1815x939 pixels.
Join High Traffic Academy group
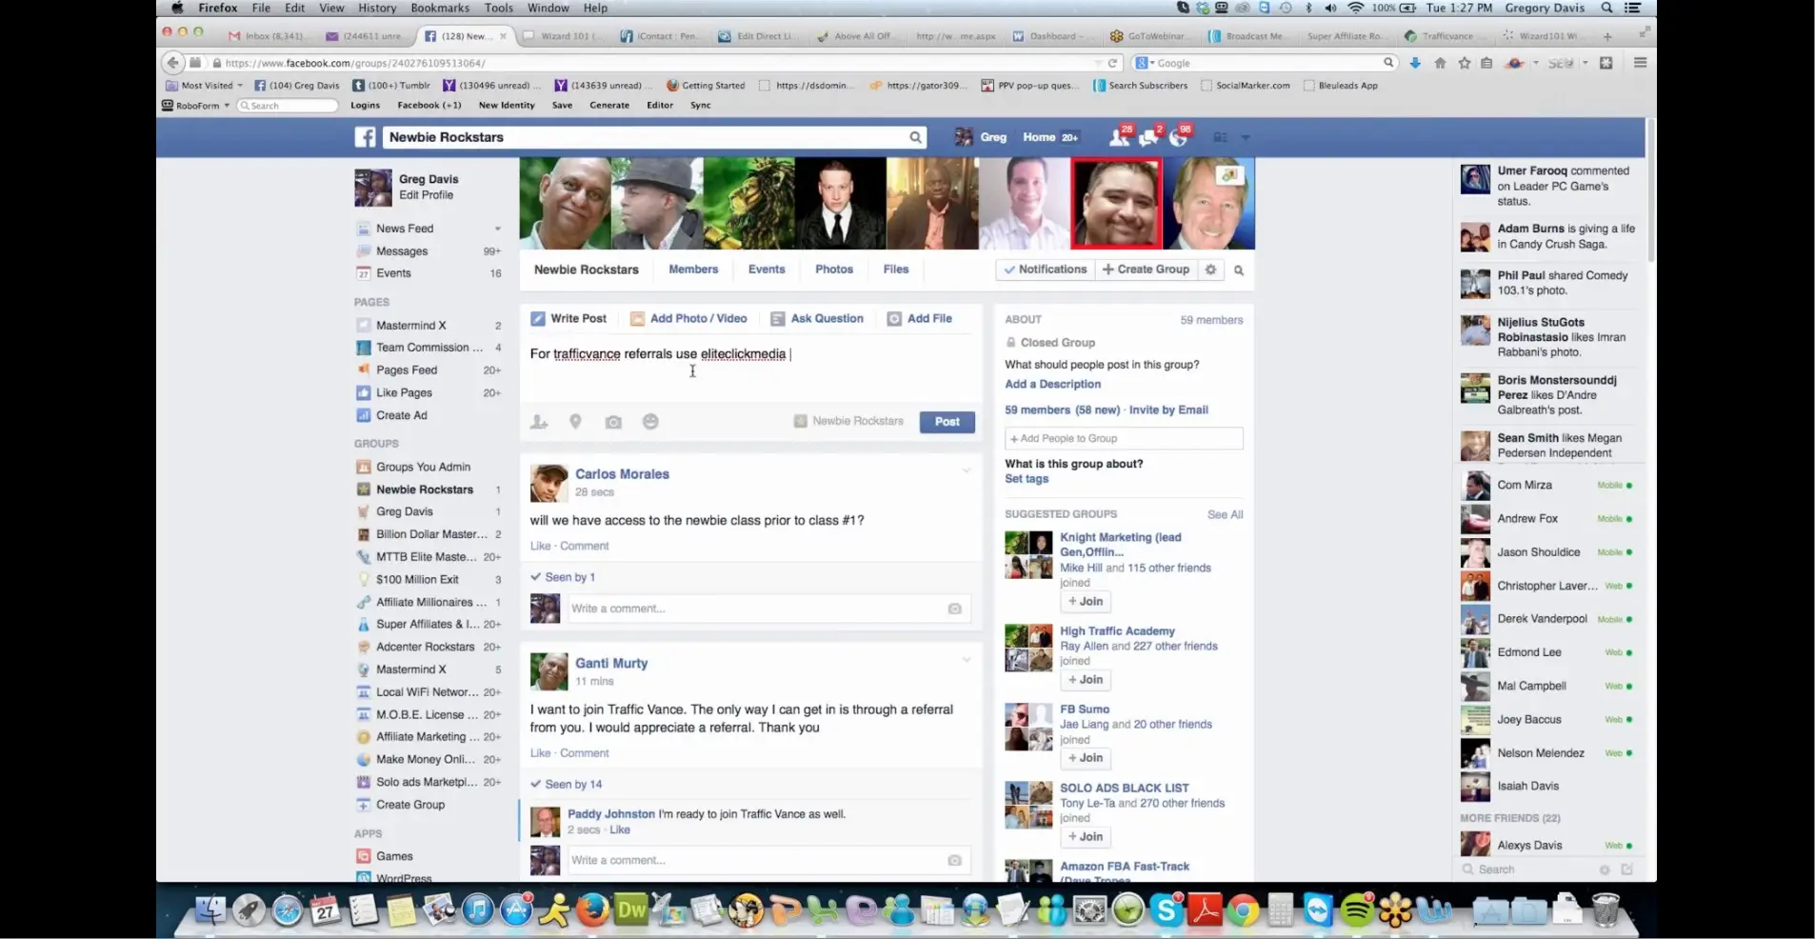[x=1086, y=680]
